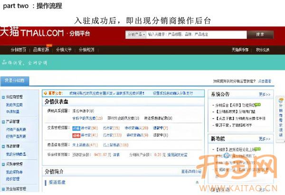Click the survey icon on the side tab

click(x=281, y=100)
